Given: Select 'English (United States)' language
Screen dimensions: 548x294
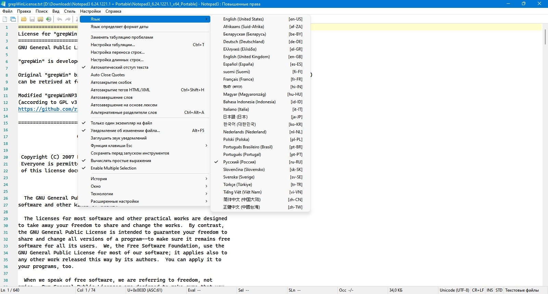Looking at the screenshot, I should pos(260,19).
